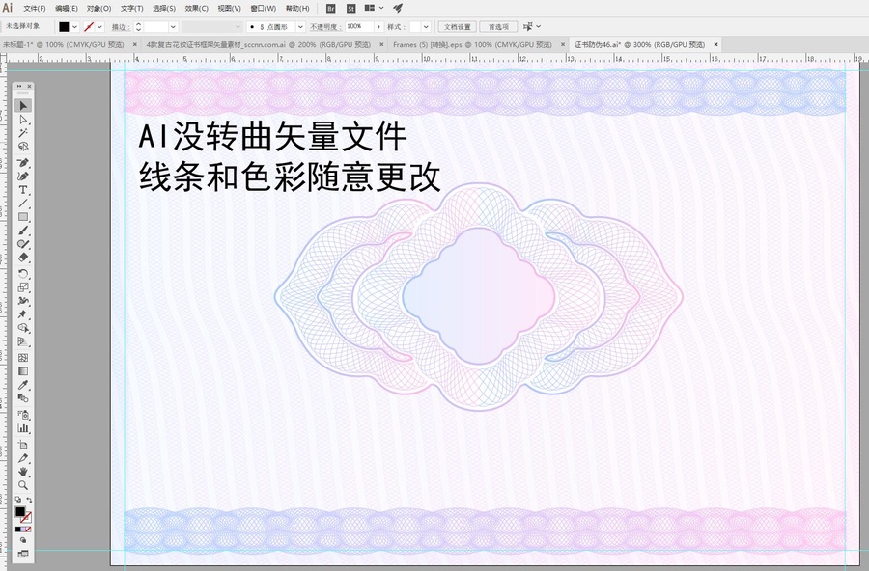Click the 文档设置 button

coord(458,27)
